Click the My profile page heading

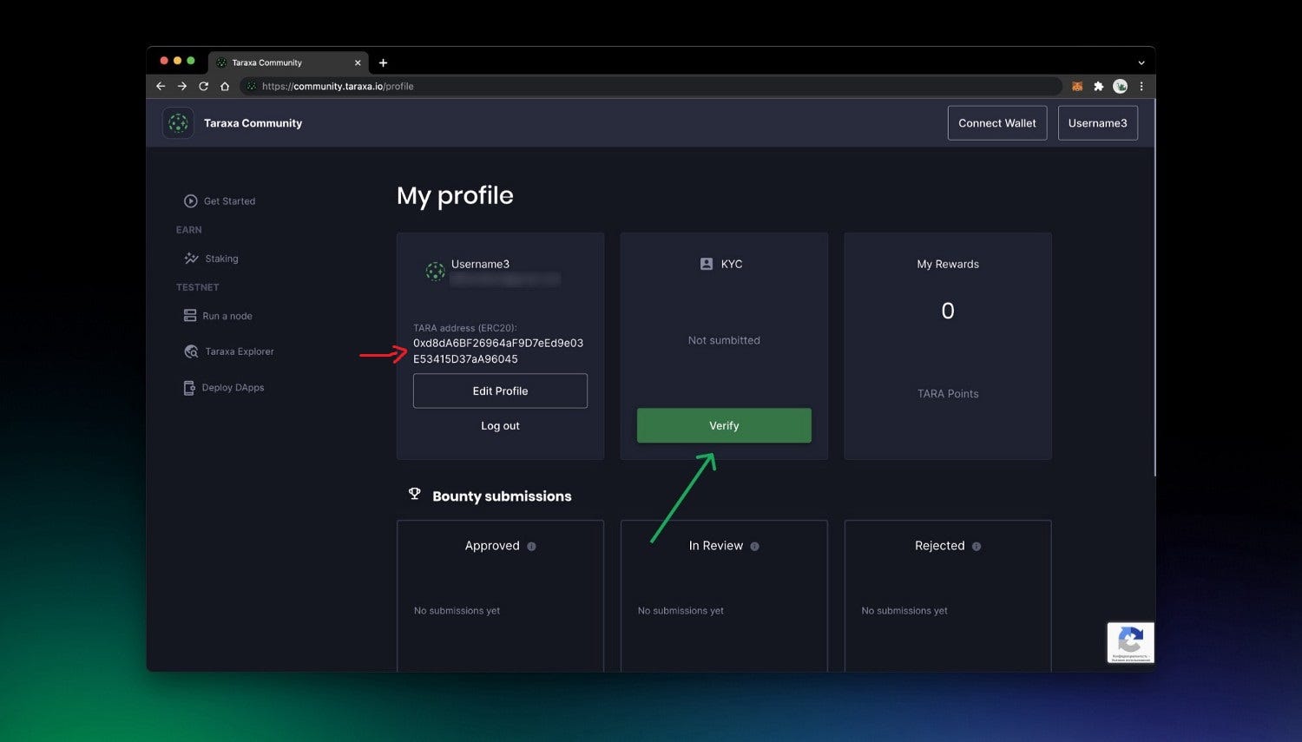pos(455,196)
